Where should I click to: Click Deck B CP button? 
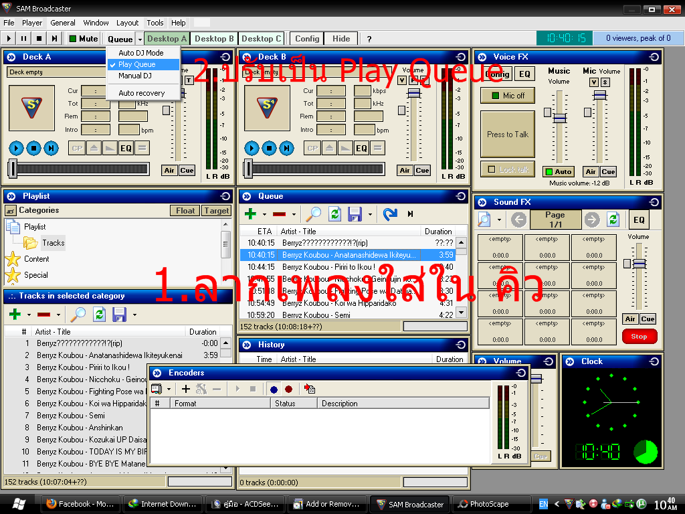coord(312,148)
